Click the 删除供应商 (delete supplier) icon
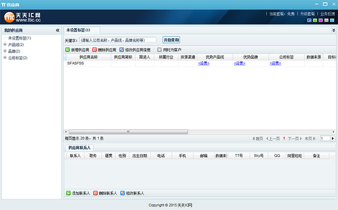This screenshot has width=338, height=210. (x=94, y=50)
